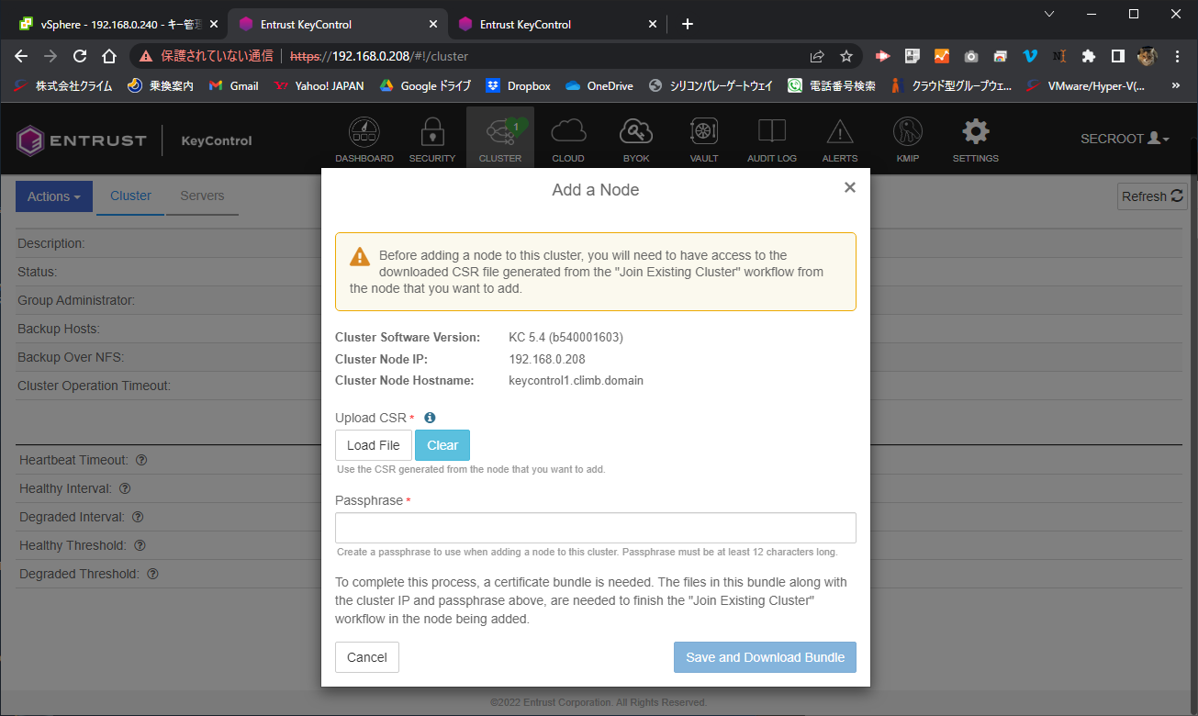Reload the page in browser
The width and height of the screenshot is (1198, 716).
click(80, 56)
